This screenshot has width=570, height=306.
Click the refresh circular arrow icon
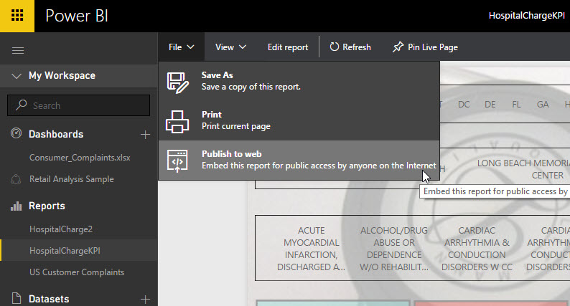click(x=334, y=47)
